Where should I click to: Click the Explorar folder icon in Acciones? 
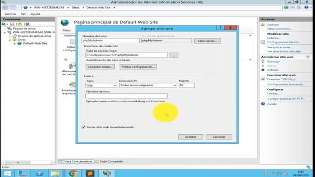[263, 25]
